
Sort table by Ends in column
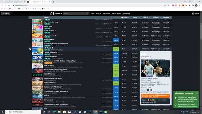(x=145, y=18)
